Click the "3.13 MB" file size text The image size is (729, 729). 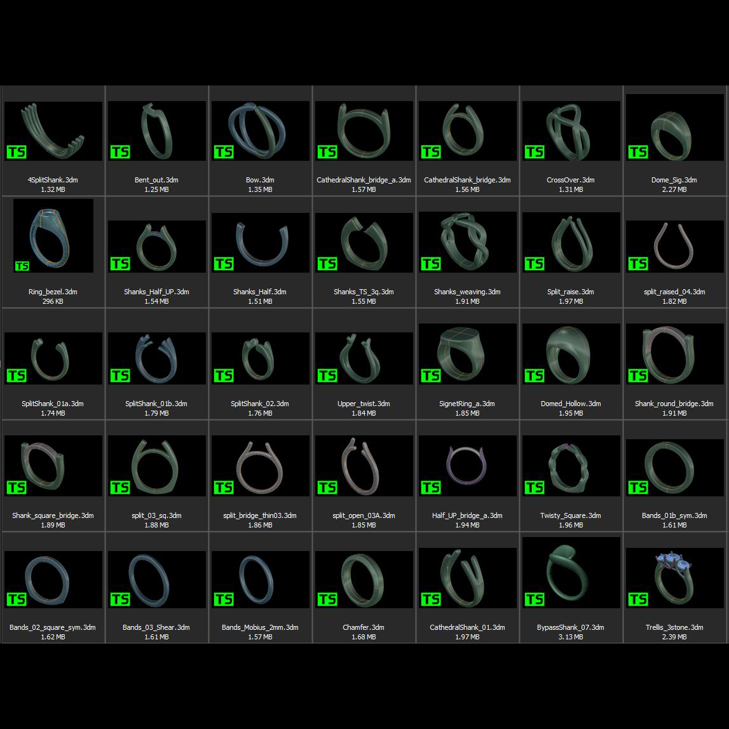click(x=571, y=637)
